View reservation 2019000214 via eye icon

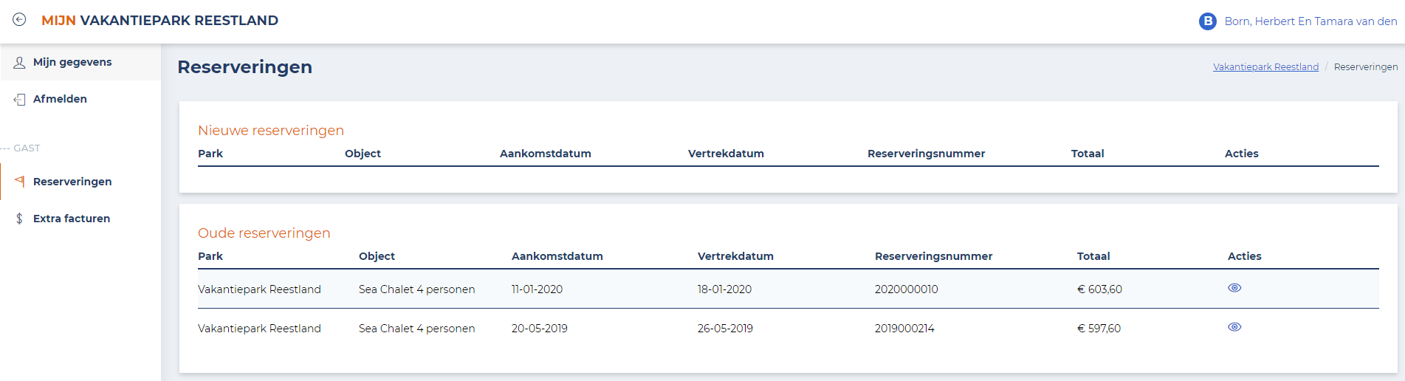click(1234, 327)
